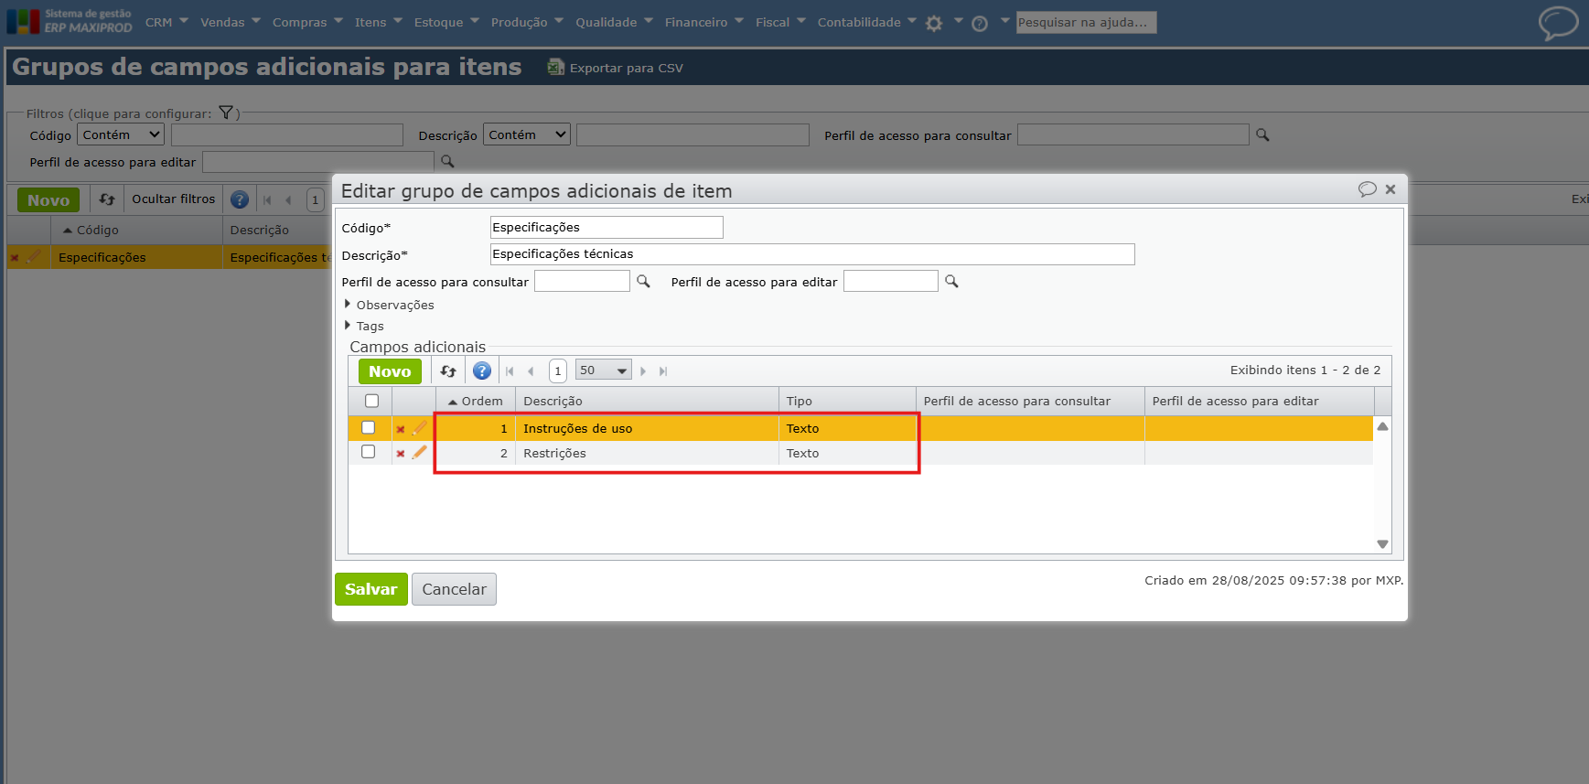The image size is (1589, 784).
Task: Delete the Especificações group row
Action: 15,258
